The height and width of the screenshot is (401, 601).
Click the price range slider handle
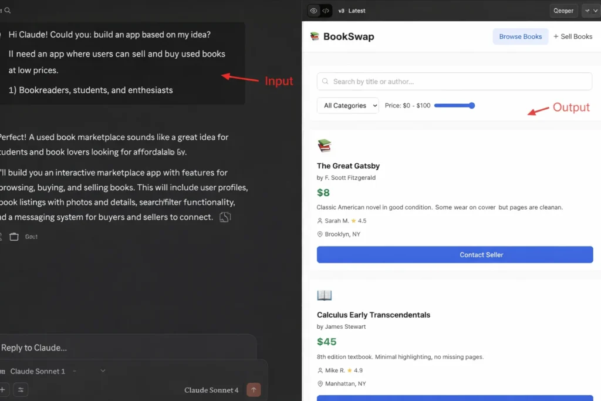(x=472, y=106)
